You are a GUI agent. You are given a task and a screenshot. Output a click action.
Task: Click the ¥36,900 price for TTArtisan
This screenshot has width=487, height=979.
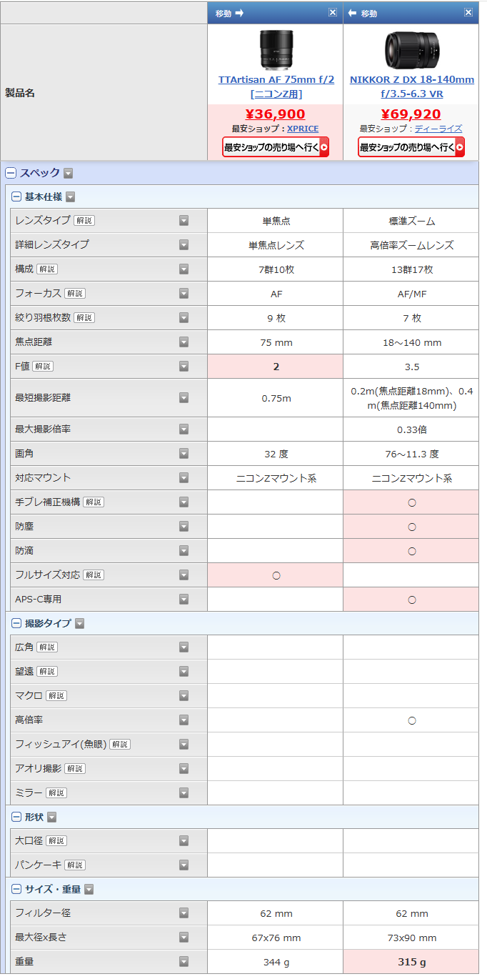pyautogui.click(x=276, y=114)
